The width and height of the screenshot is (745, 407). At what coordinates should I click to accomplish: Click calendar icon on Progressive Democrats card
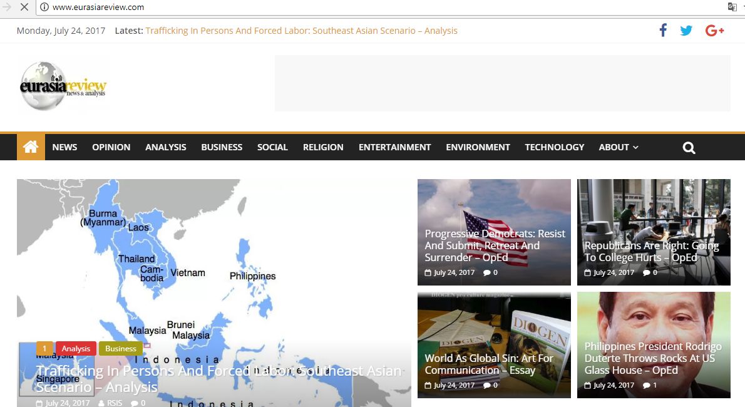428,273
